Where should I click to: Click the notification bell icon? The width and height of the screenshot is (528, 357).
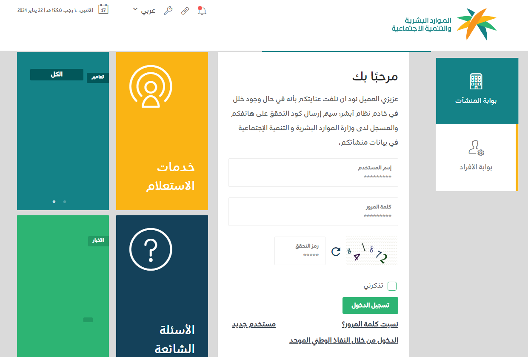202,11
